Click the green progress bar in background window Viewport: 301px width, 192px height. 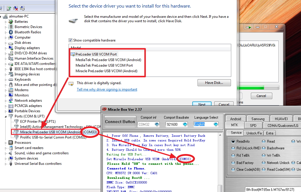(x=259, y=88)
